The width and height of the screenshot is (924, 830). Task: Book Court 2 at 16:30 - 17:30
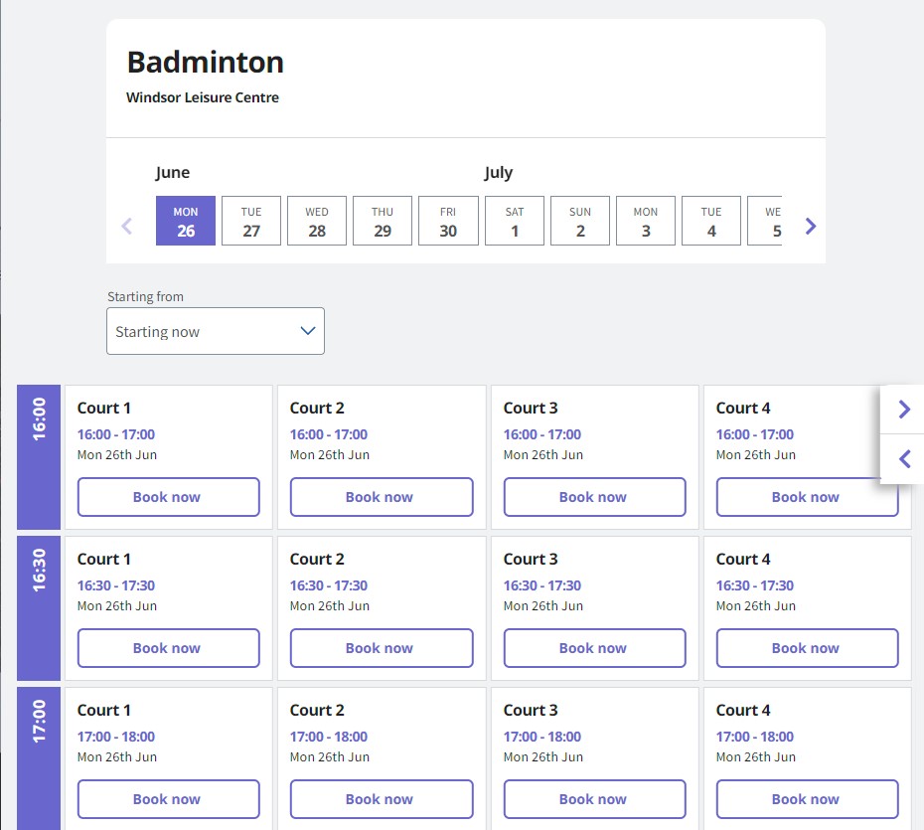(x=382, y=648)
